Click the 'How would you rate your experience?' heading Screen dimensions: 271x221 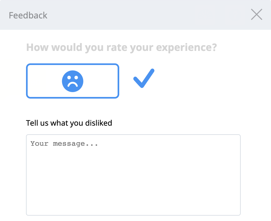tap(121, 47)
